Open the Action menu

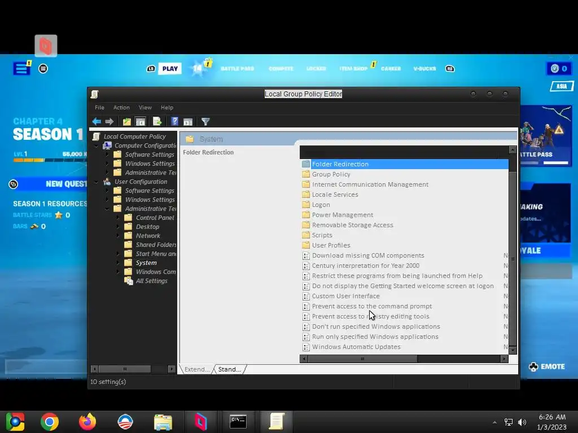coord(121,108)
